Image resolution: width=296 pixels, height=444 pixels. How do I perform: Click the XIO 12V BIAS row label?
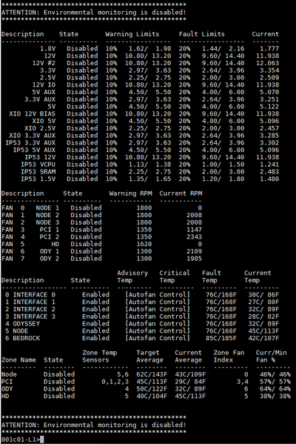[33, 114]
